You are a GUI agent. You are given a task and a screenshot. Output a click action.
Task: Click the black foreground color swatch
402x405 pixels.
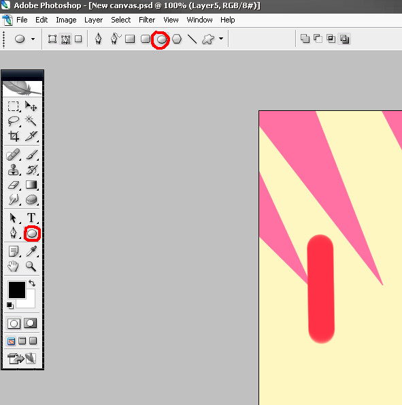pos(17,290)
